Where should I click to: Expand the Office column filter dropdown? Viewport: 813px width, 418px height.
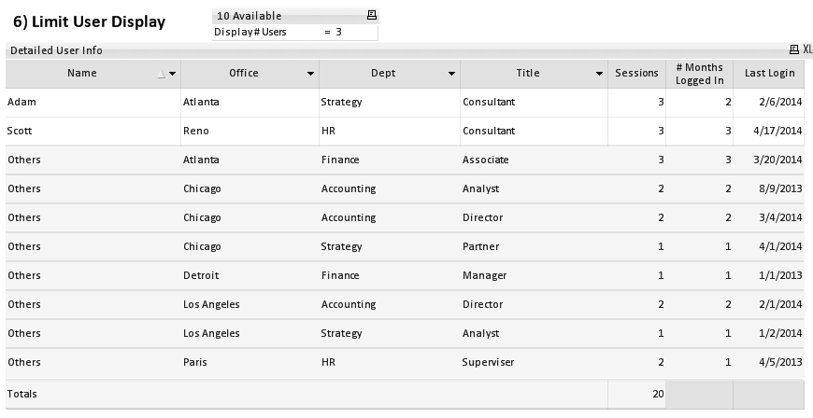(x=310, y=74)
